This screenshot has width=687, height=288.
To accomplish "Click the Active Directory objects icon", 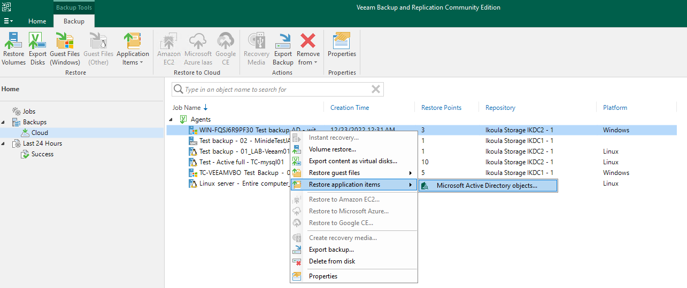I will (x=426, y=186).
